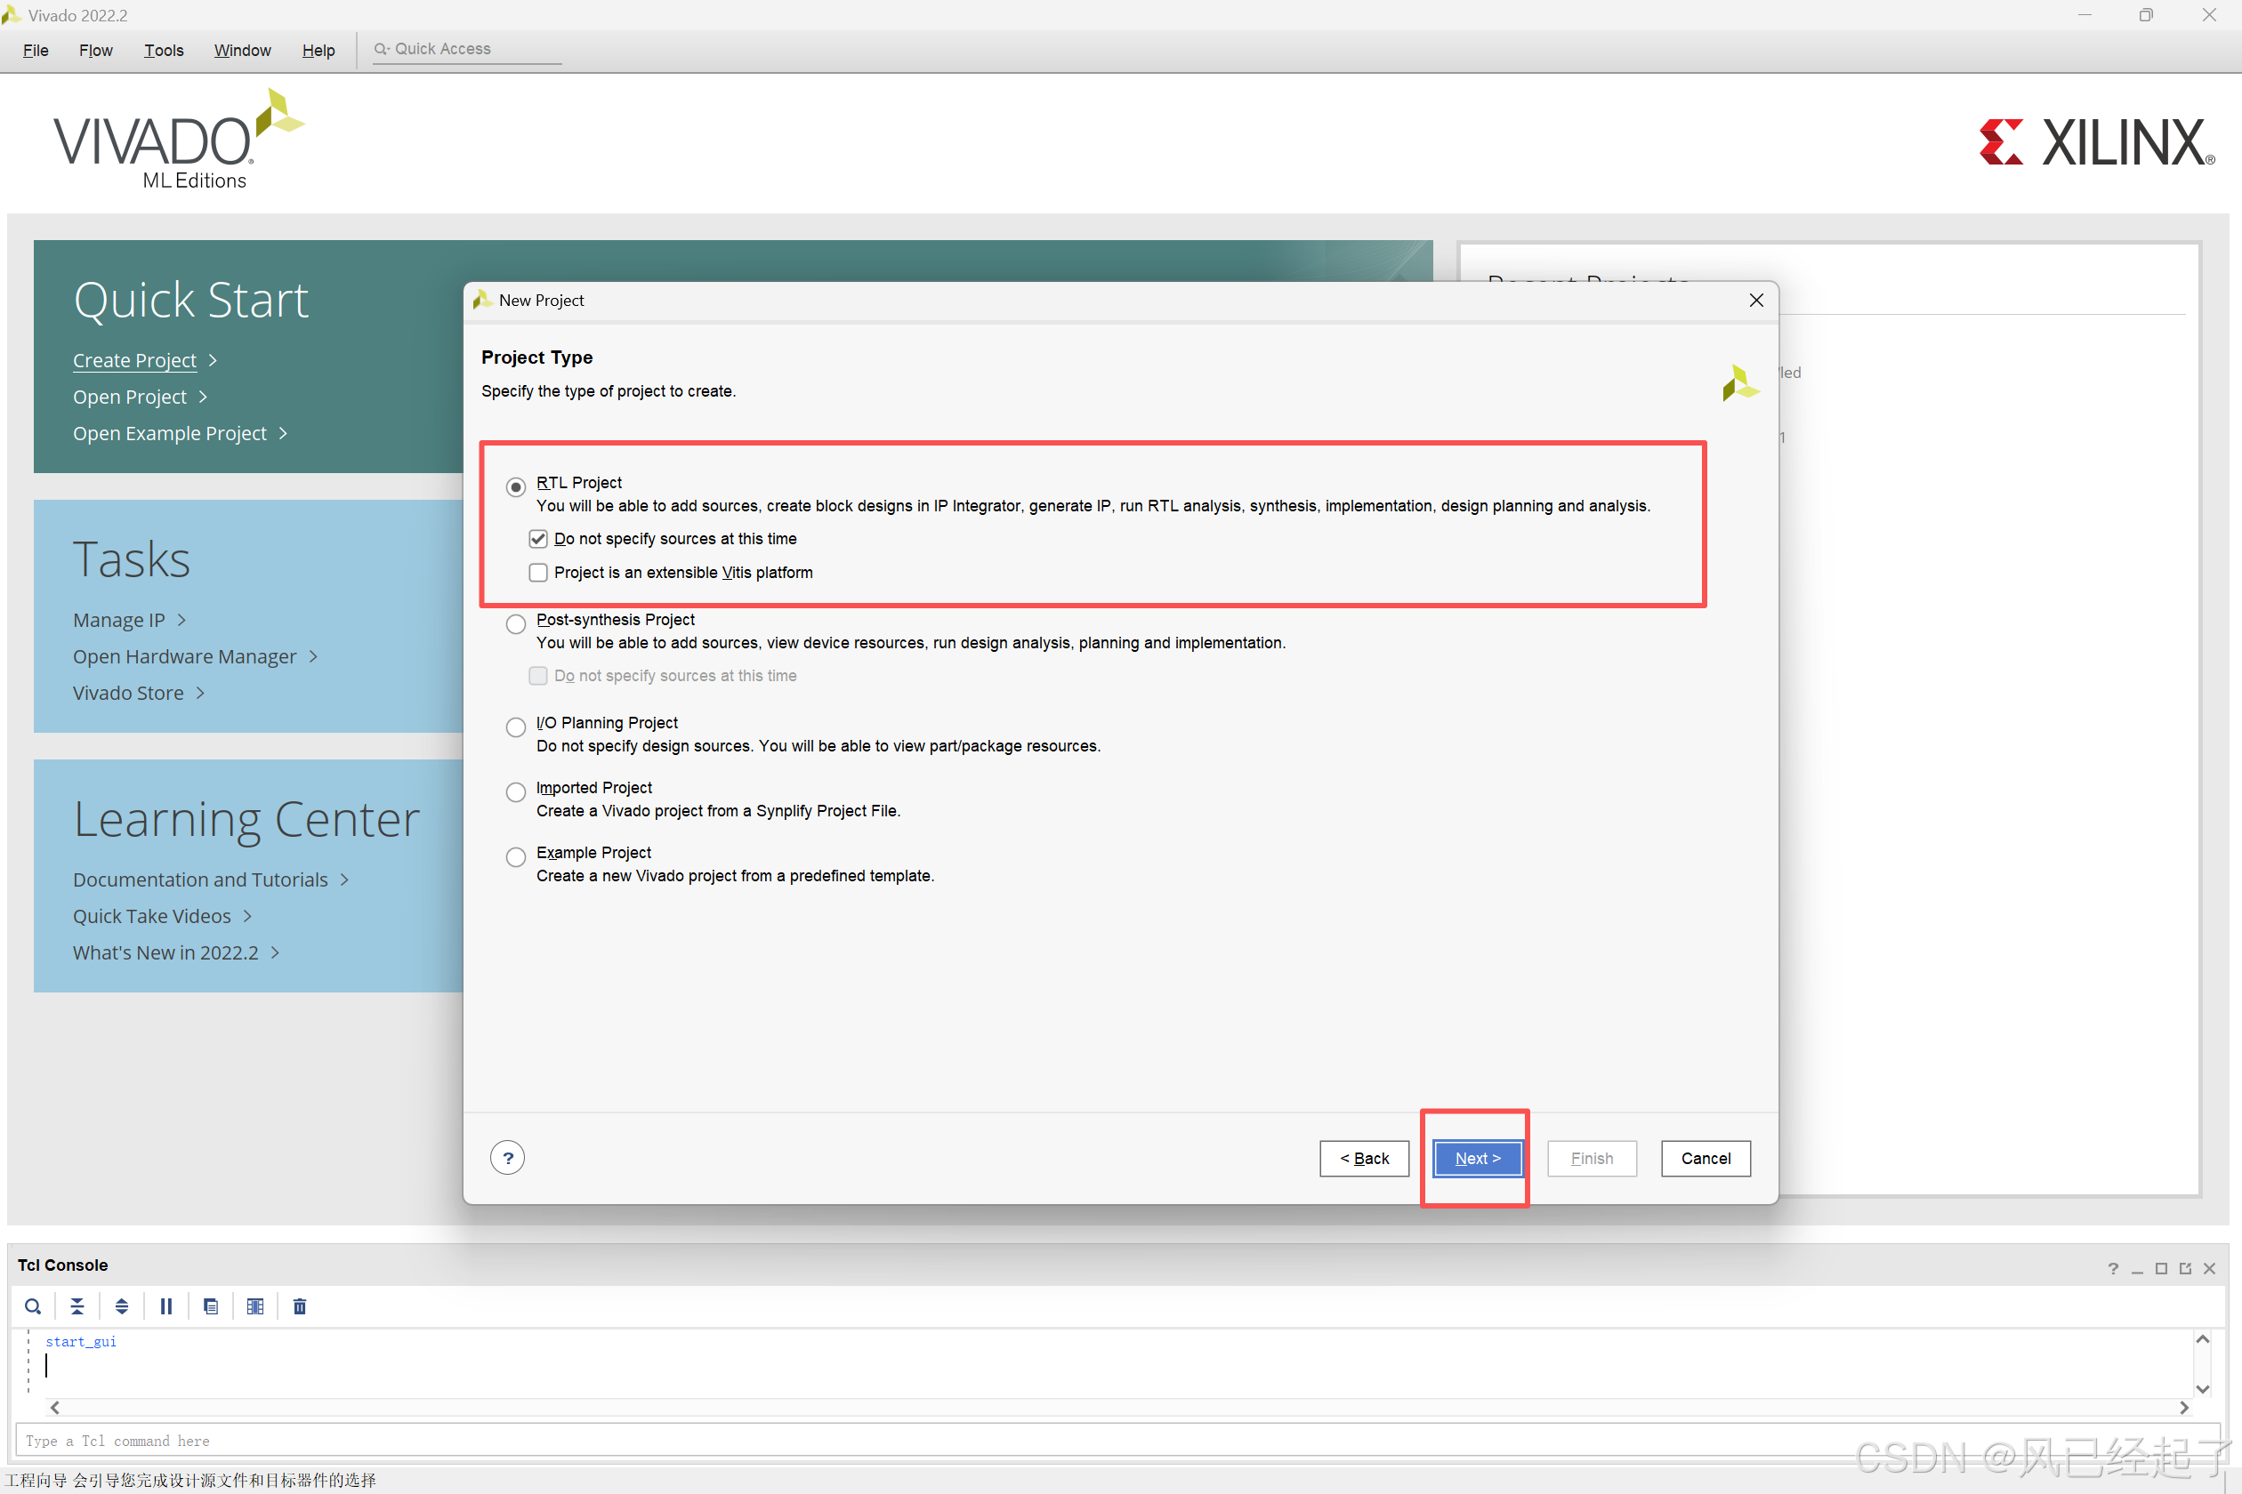Click the chevron next to Open Example Project
Viewport: 2242px width, 1494px height.
283,432
